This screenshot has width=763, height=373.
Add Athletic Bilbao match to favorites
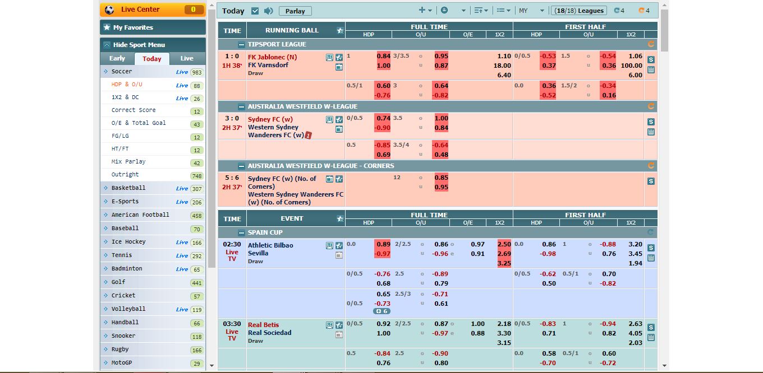pos(339,245)
